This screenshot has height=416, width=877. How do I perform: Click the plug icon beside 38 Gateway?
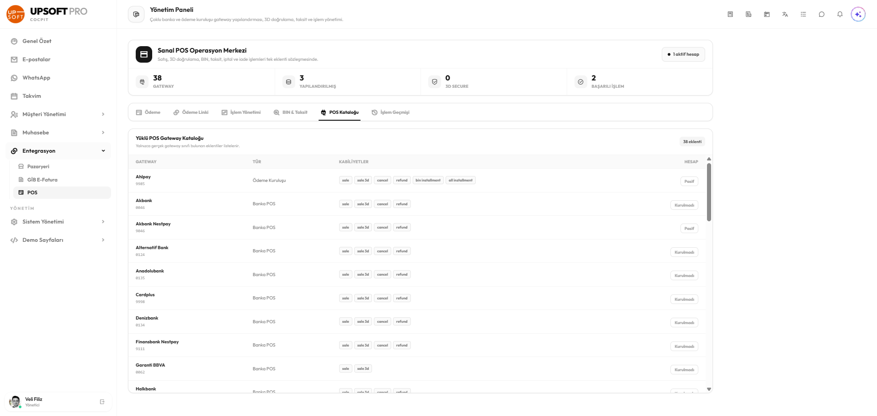pos(142,82)
